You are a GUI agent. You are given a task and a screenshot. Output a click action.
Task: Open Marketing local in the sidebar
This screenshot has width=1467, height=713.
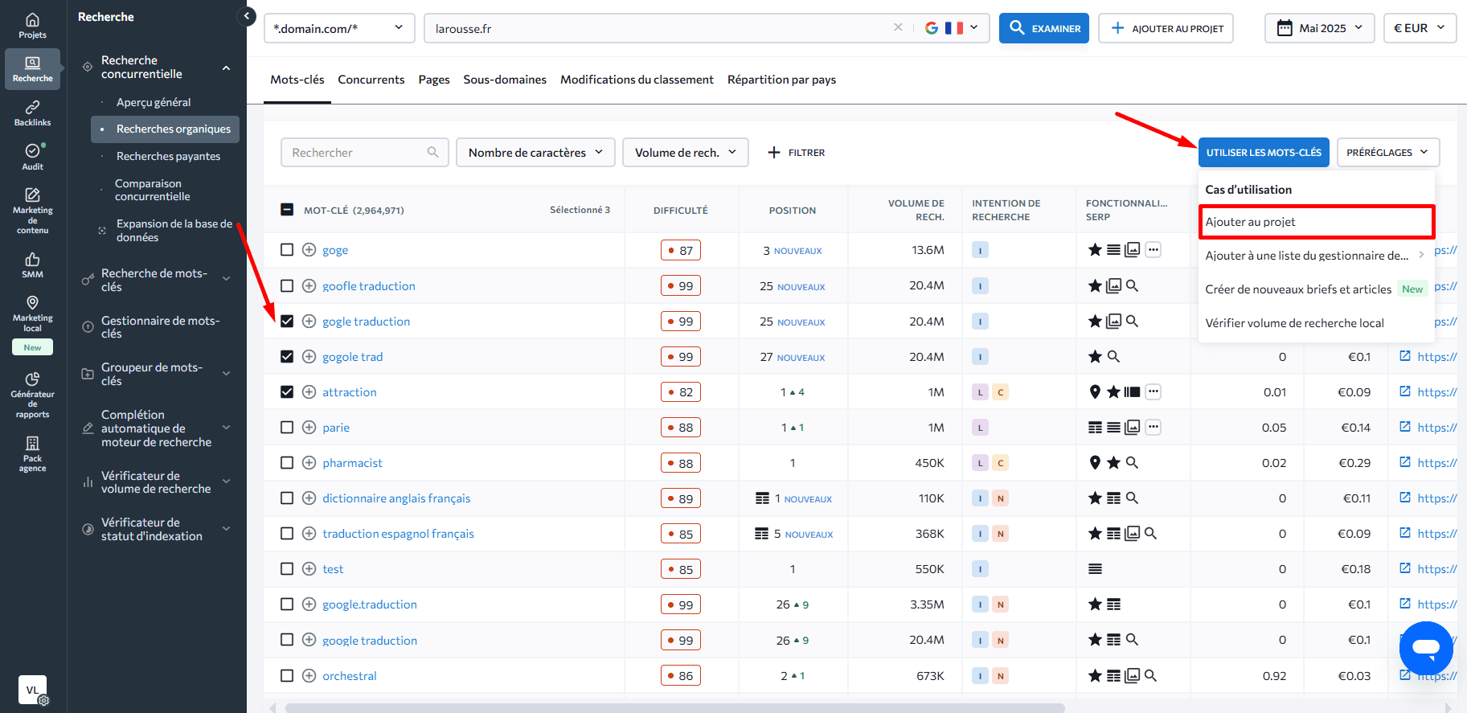32,324
